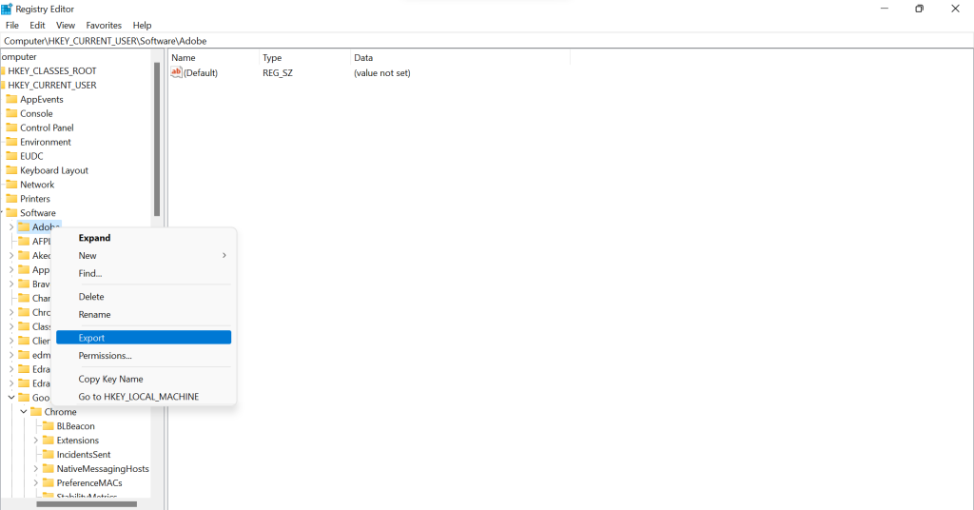Screen dimensions: 974x510
Task: Select the "IncidentsSent" tree label
Action: coord(84,455)
